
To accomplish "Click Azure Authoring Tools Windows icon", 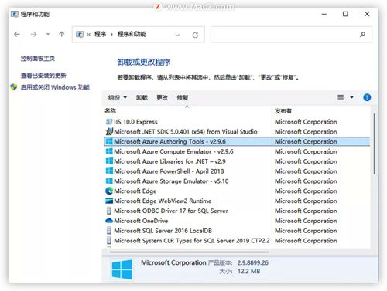I will [109, 141].
